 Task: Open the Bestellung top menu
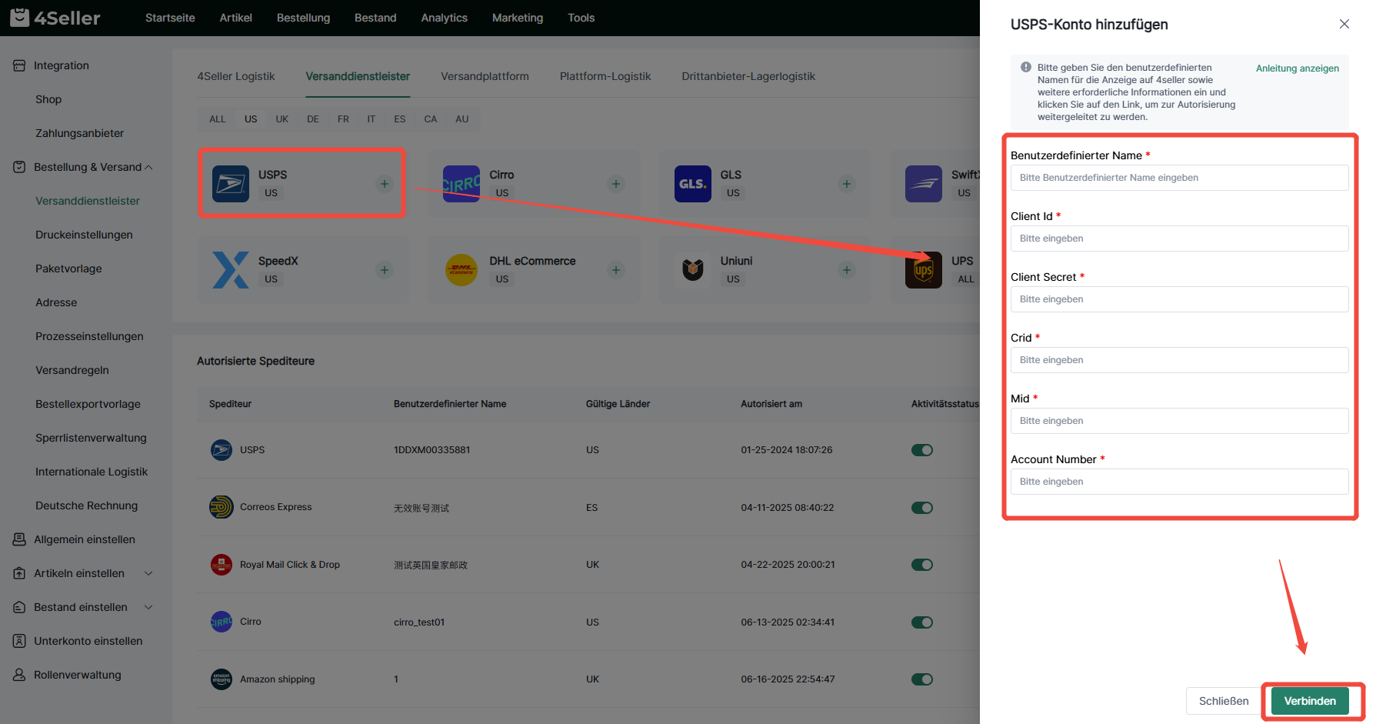click(303, 18)
